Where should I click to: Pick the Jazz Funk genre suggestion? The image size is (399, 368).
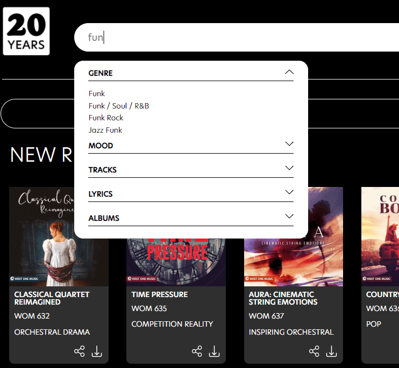[105, 130]
